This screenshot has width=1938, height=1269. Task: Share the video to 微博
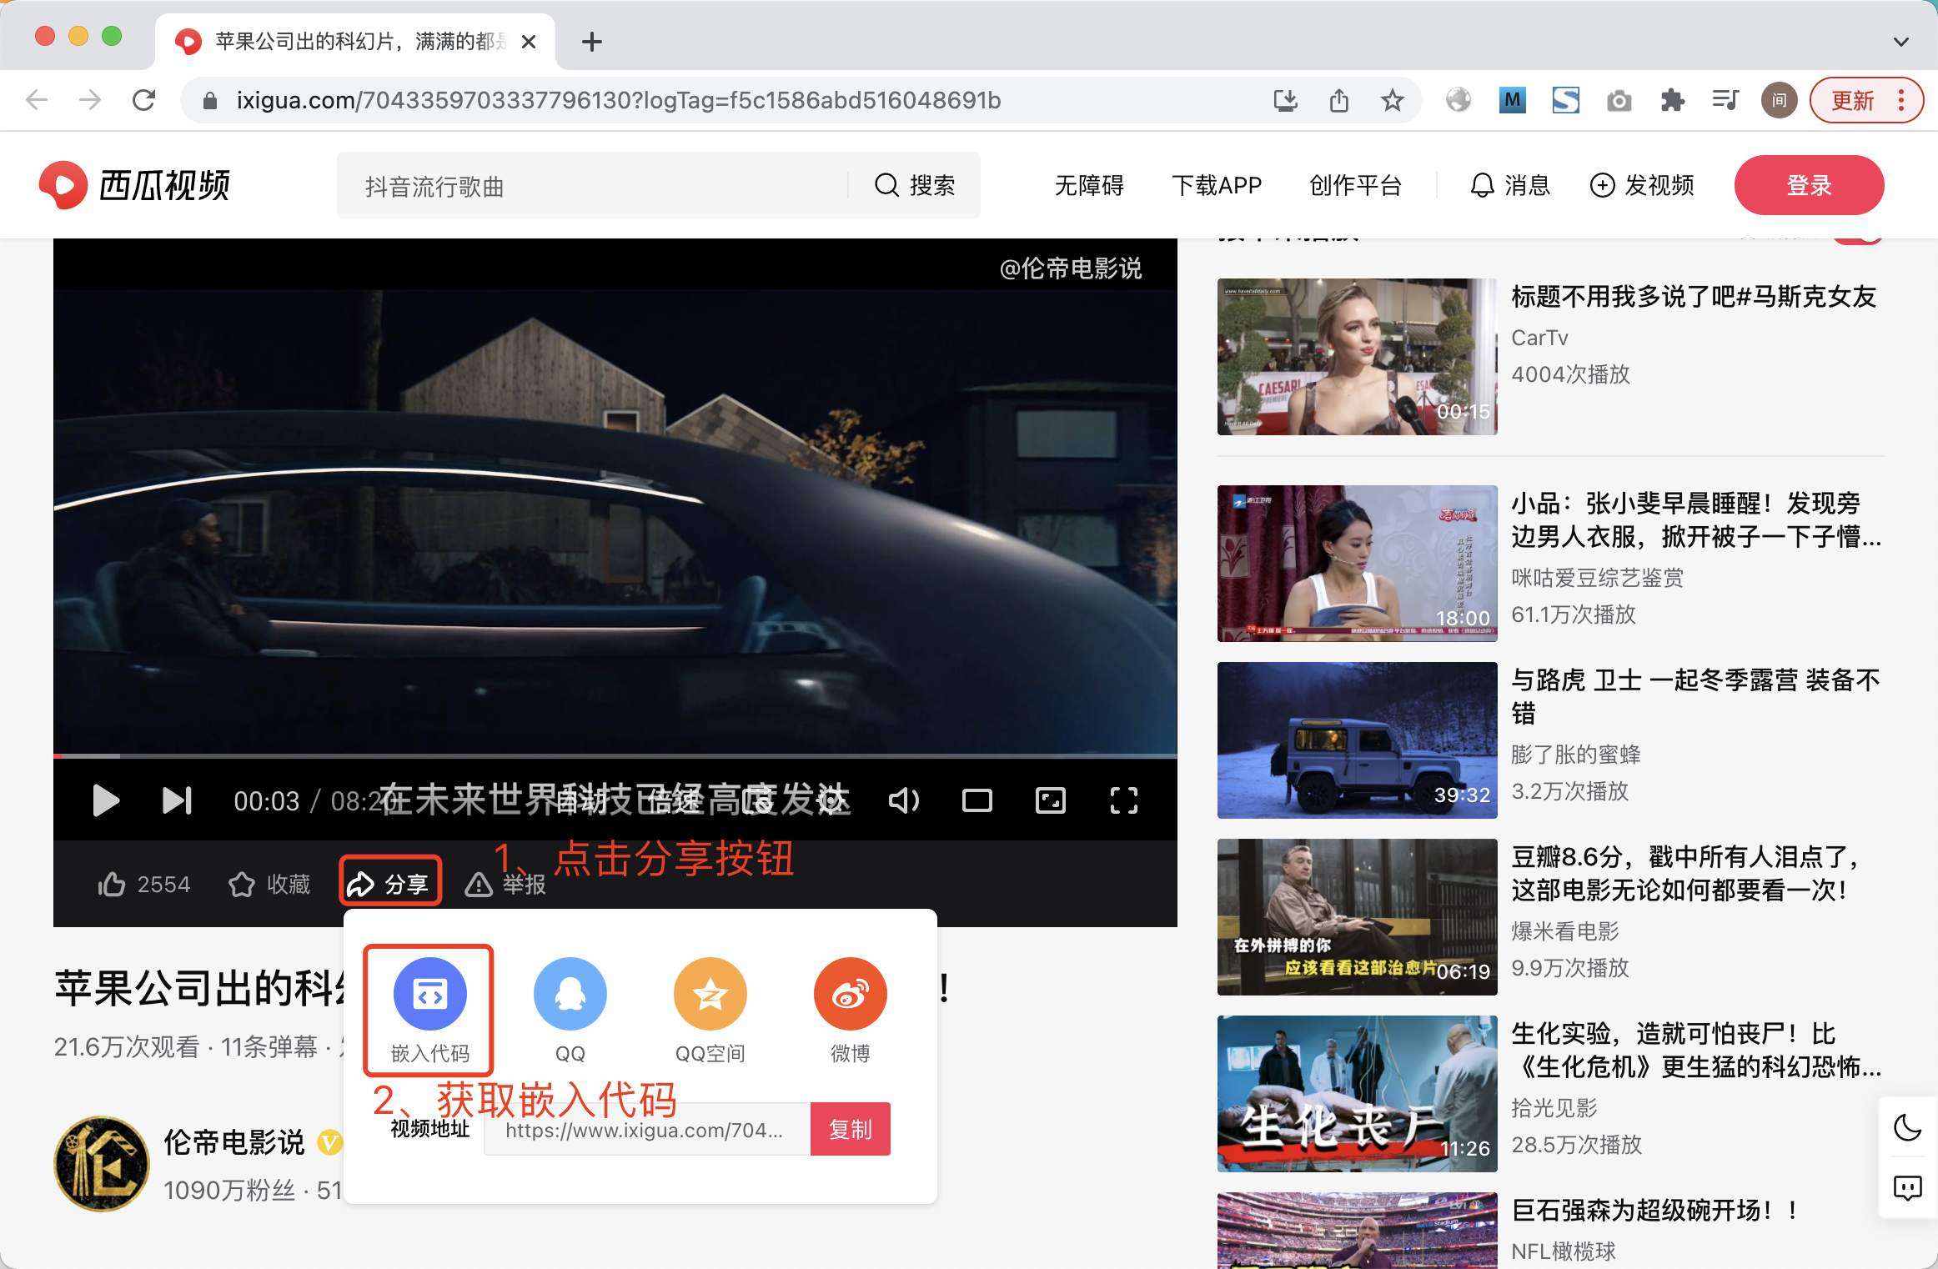(850, 1010)
